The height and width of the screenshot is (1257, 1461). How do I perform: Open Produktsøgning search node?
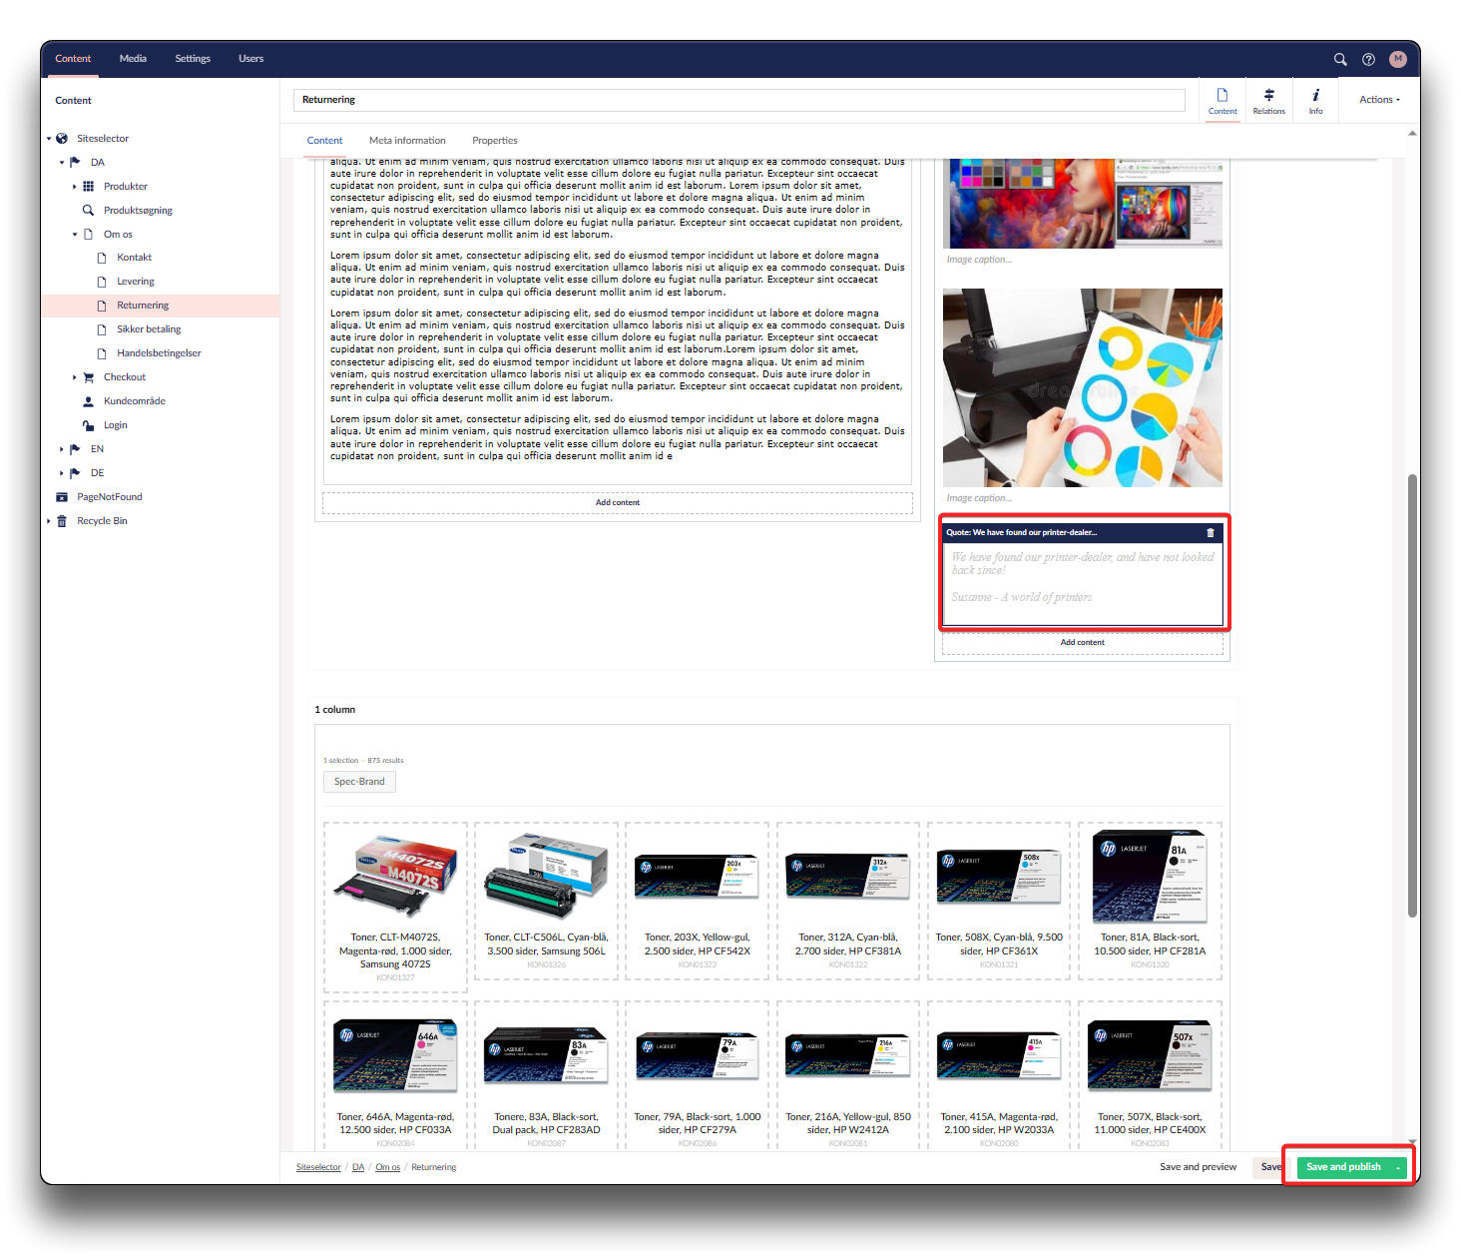coord(138,211)
